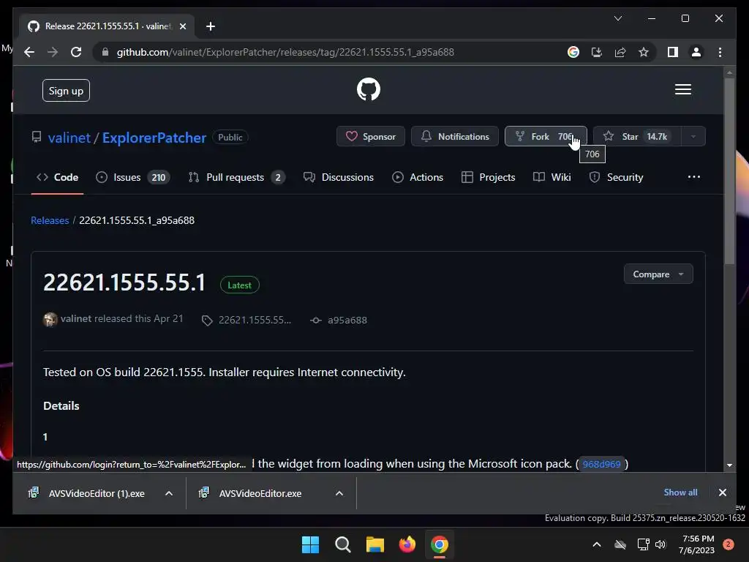The width and height of the screenshot is (749, 562).
Task: Open the Security tab
Action: 616,177
